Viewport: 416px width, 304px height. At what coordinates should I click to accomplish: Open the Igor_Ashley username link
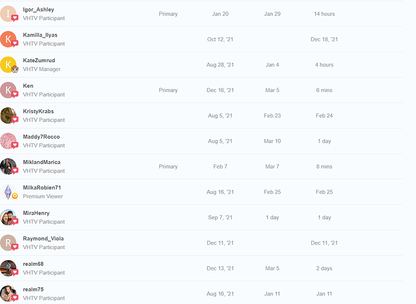coord(38,10)
